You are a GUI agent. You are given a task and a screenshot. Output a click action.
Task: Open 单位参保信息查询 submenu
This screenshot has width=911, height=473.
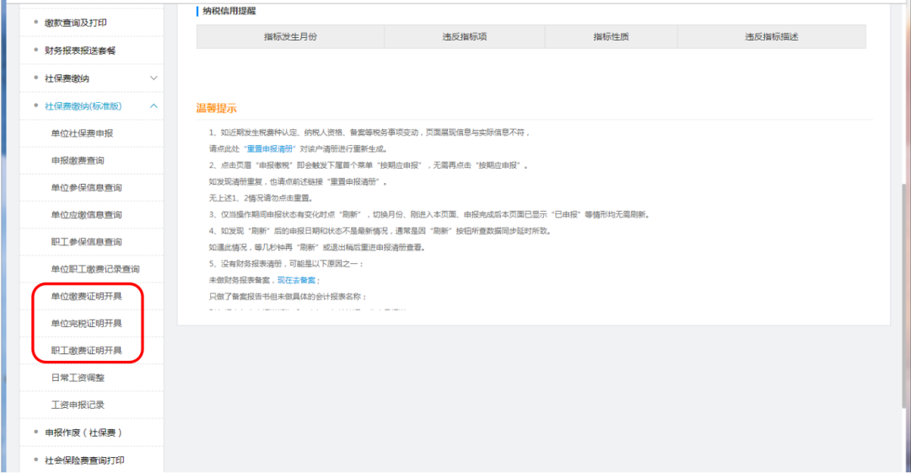click(x=87, y=188)
